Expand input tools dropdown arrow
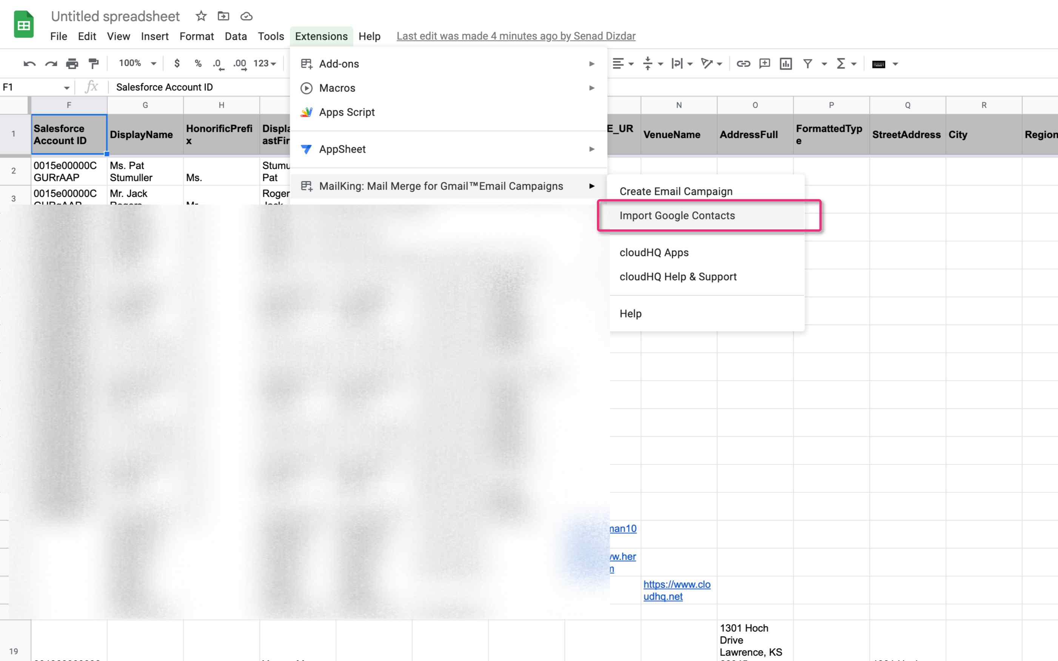 point(895,64)
